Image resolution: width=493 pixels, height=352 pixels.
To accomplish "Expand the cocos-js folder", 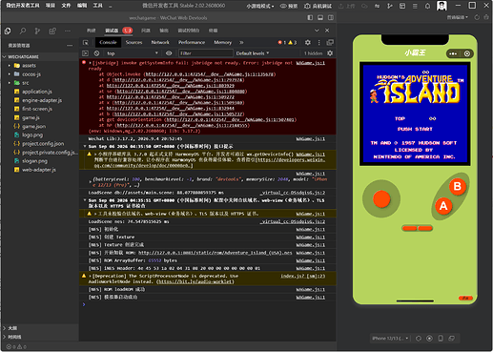I will pyautogui.click(x=10, y=74).
